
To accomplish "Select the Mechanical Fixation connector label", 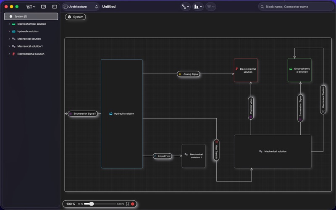I will pos(323,100).
